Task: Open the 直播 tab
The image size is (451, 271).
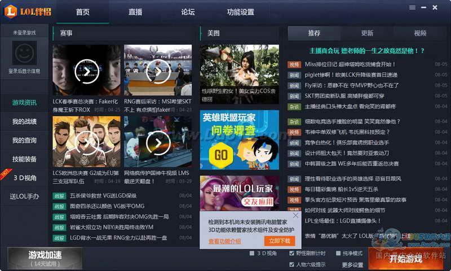Action: (135, 12)
